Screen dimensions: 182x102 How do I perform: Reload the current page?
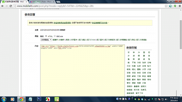point(11,6)
